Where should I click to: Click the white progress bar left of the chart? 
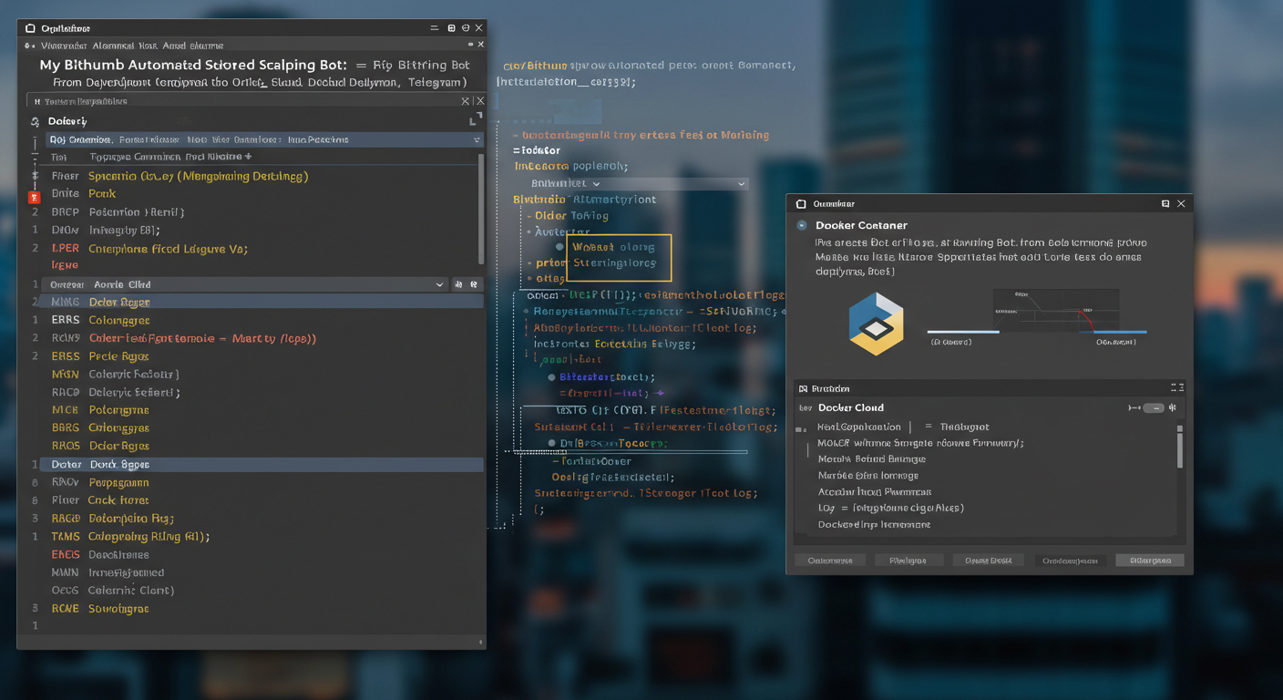pos(963,332)
